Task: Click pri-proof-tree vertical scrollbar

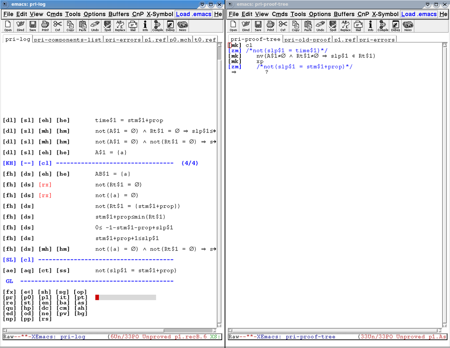Action: point(445,185)
